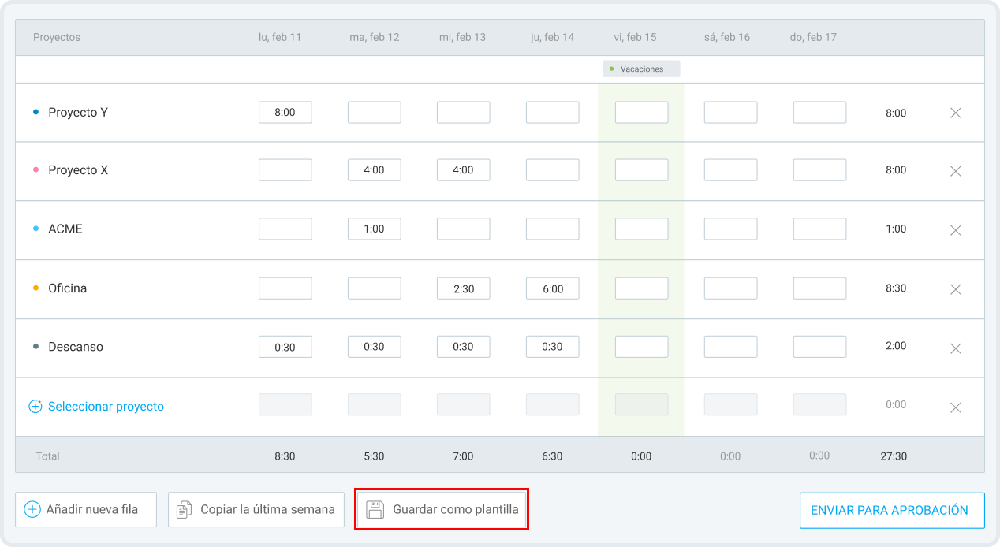The image size is (1000, 547).
Task: Click the Vacaciones label above Friday
Action: 641,69
